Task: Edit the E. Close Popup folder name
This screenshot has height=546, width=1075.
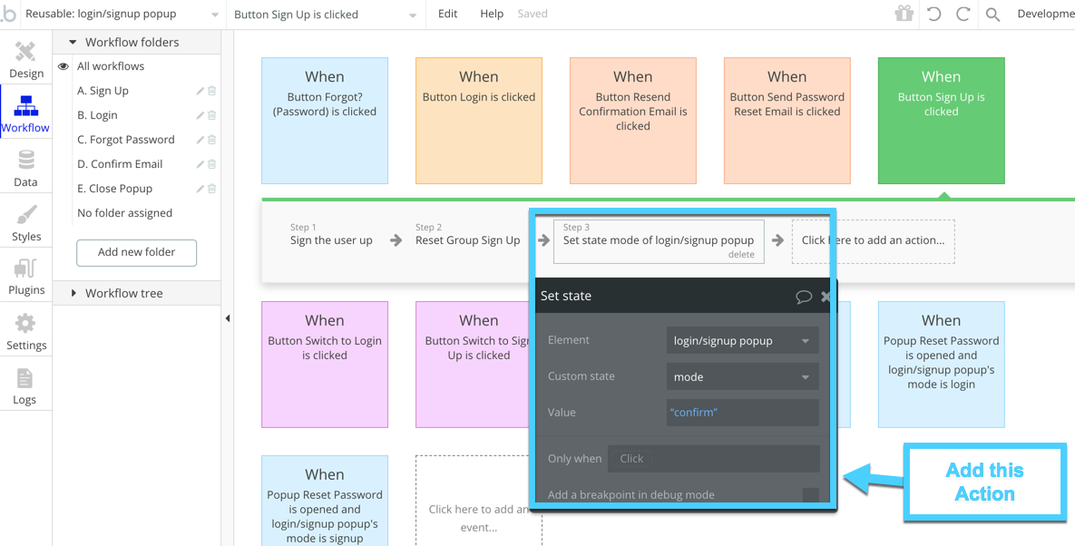Action: tap(200, 189)
